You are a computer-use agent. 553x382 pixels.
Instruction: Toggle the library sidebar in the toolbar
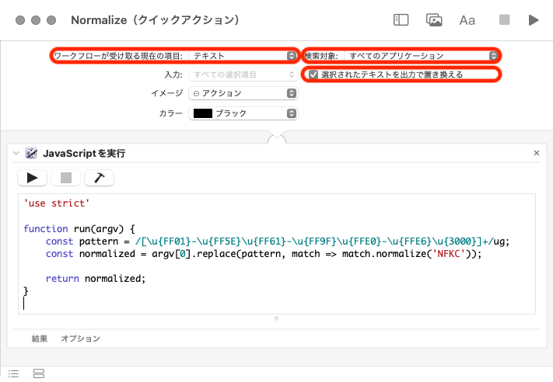pos(401,20)
